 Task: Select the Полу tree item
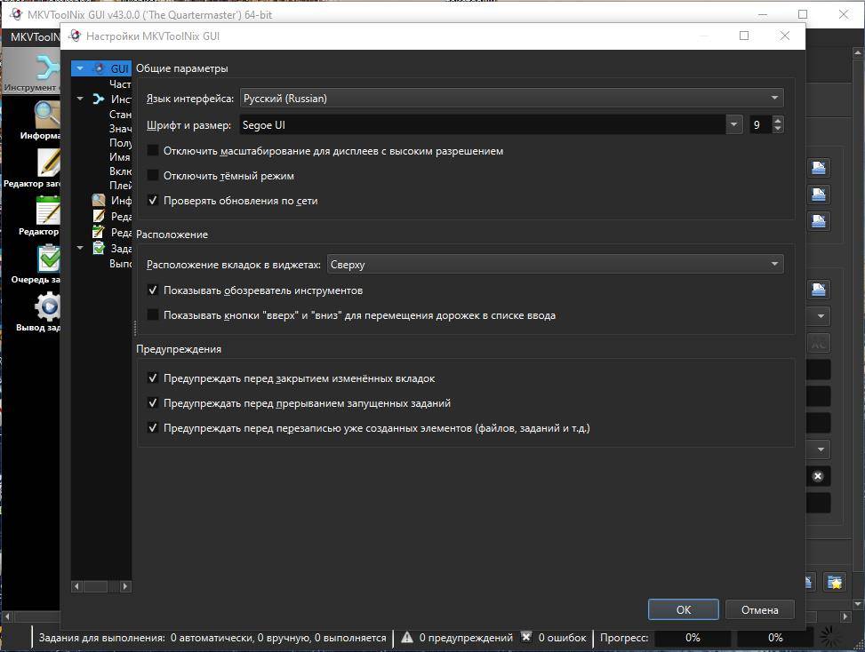click(120, 143)
